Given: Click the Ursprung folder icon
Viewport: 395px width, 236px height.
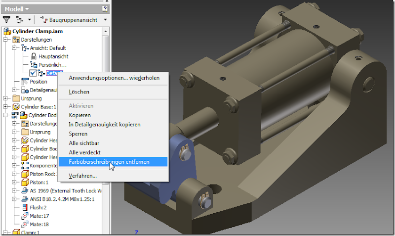Looking at the screenshot, I should point(15,98).
